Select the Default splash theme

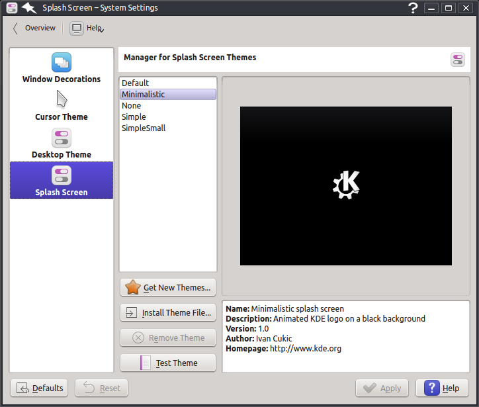click(167, 83)
